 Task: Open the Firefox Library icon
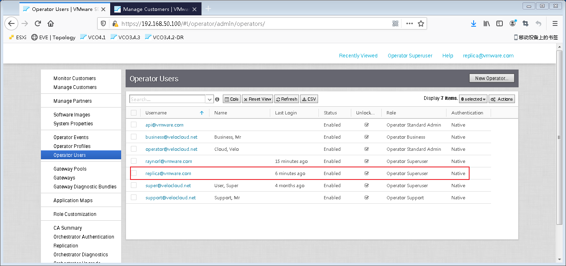tap(487, 23)
